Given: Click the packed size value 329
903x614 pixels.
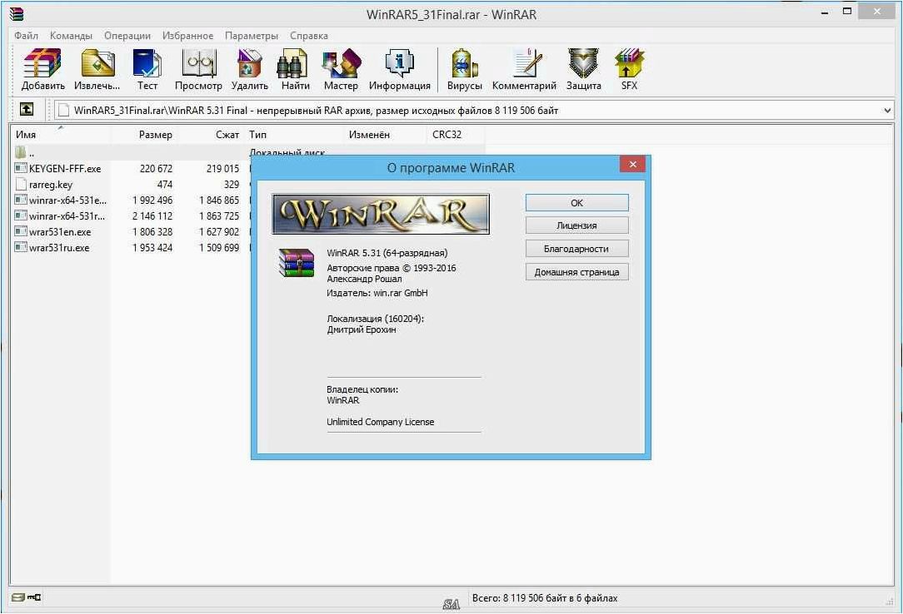Looking at the screenshot, I should (x=232, y=185).
